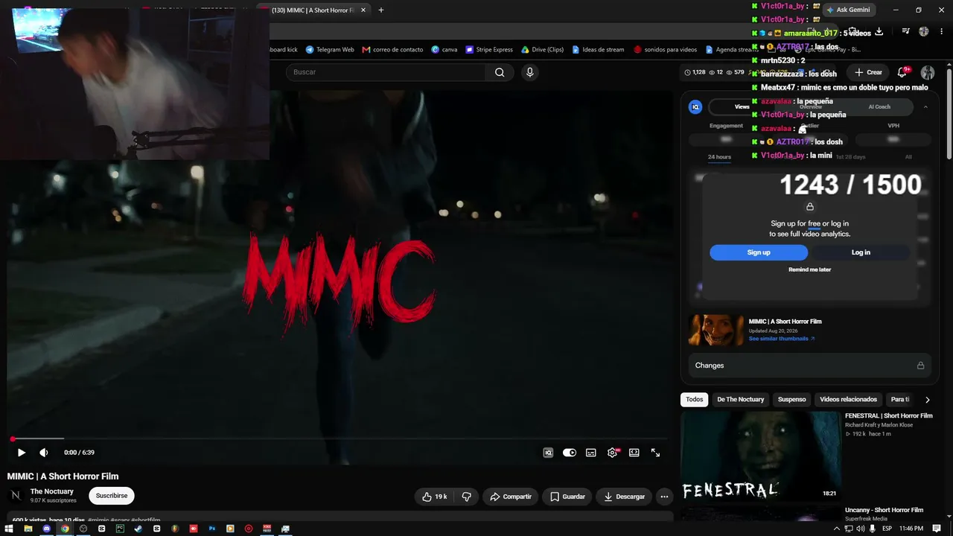Screen dimensions: 953x536
Task: Click the MIMIC thumbnail in vidIQ panel
Action: (x=716, y=331)
